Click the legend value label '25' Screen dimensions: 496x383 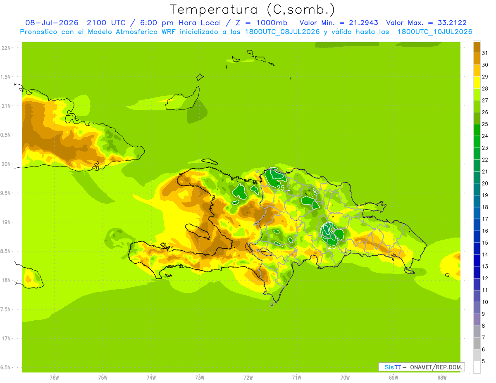(x=485, y=124)
